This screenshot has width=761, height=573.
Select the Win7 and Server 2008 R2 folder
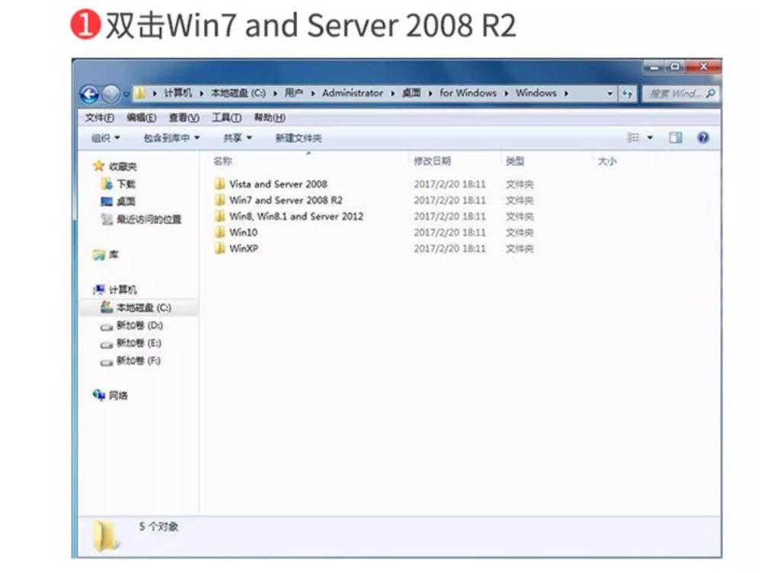coord(279,200)
